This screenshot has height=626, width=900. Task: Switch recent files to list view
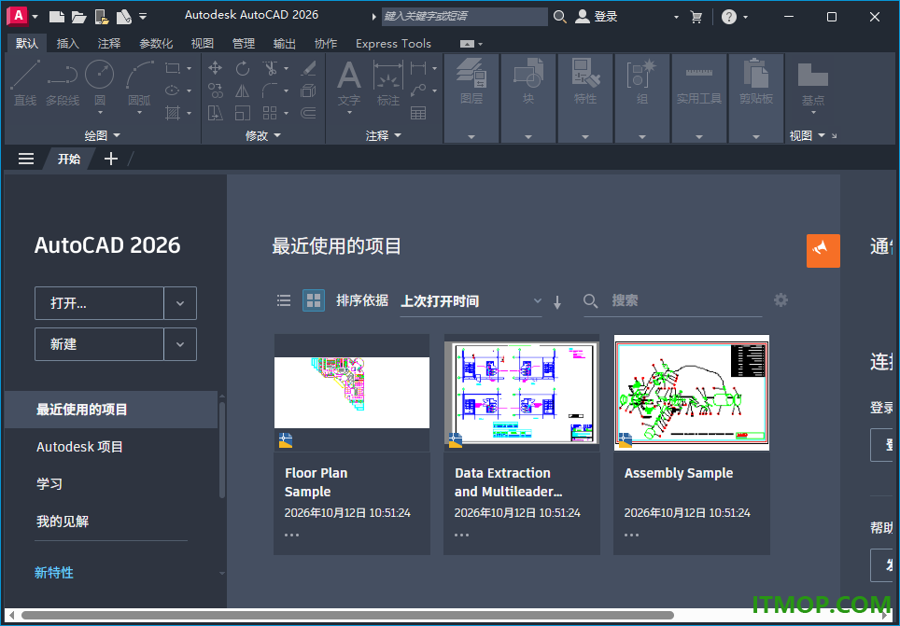coord(284,300)
